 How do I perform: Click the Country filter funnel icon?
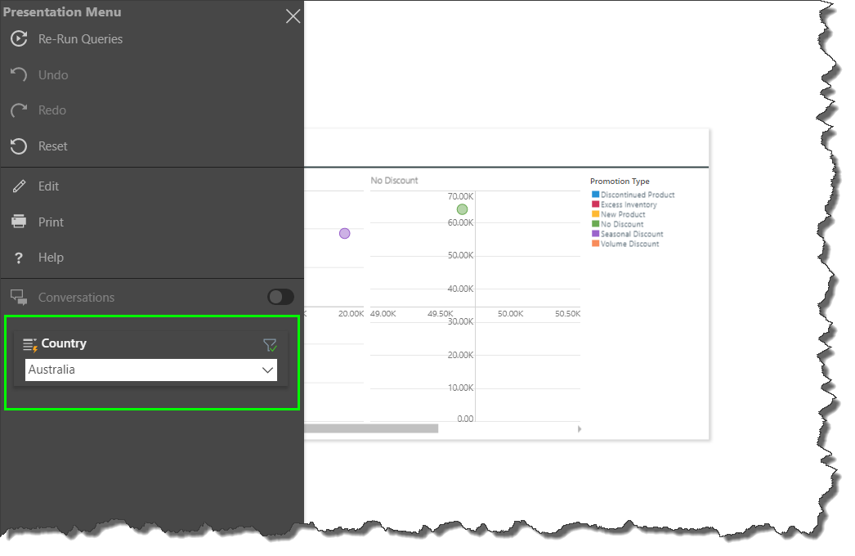[x=270, y=345]
